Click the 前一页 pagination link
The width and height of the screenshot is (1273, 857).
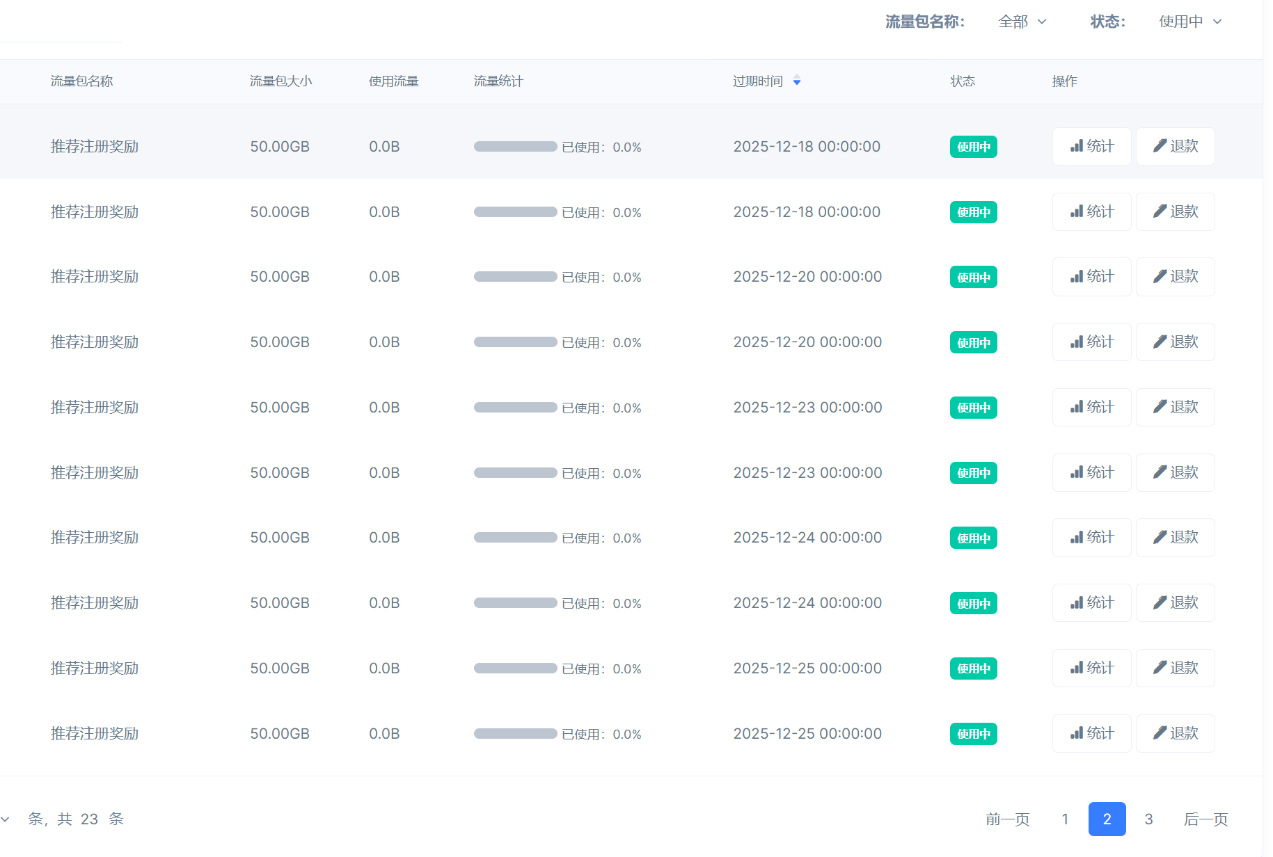[x=1008, y=819]
